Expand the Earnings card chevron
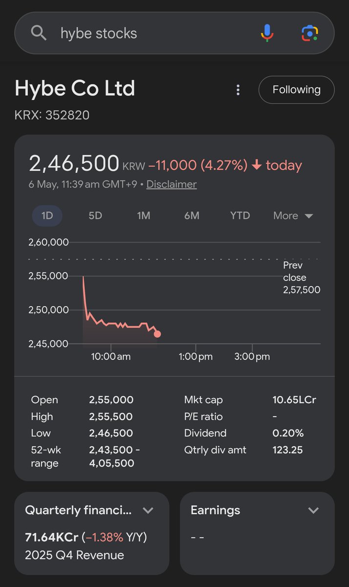The width and height of the screenshot is (349, 587). 313,511
